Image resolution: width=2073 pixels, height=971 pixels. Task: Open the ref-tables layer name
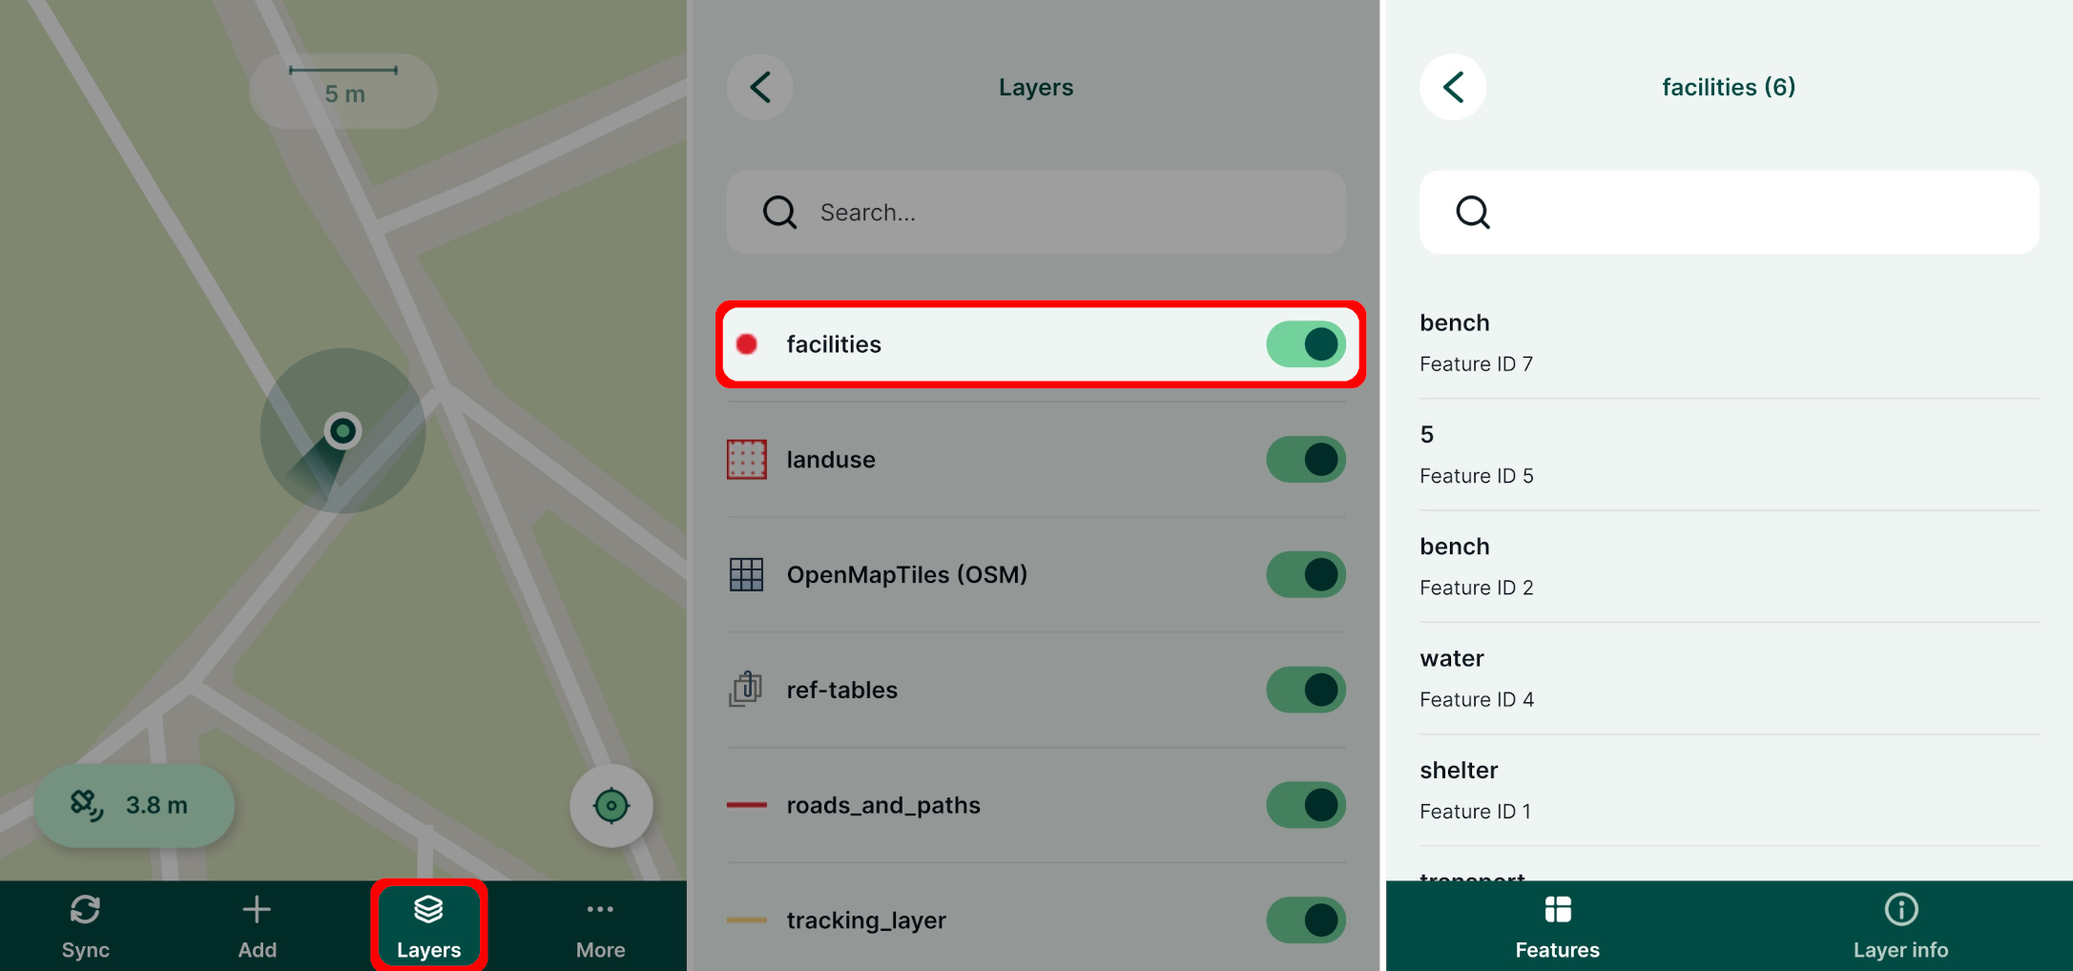coord(842,691)
